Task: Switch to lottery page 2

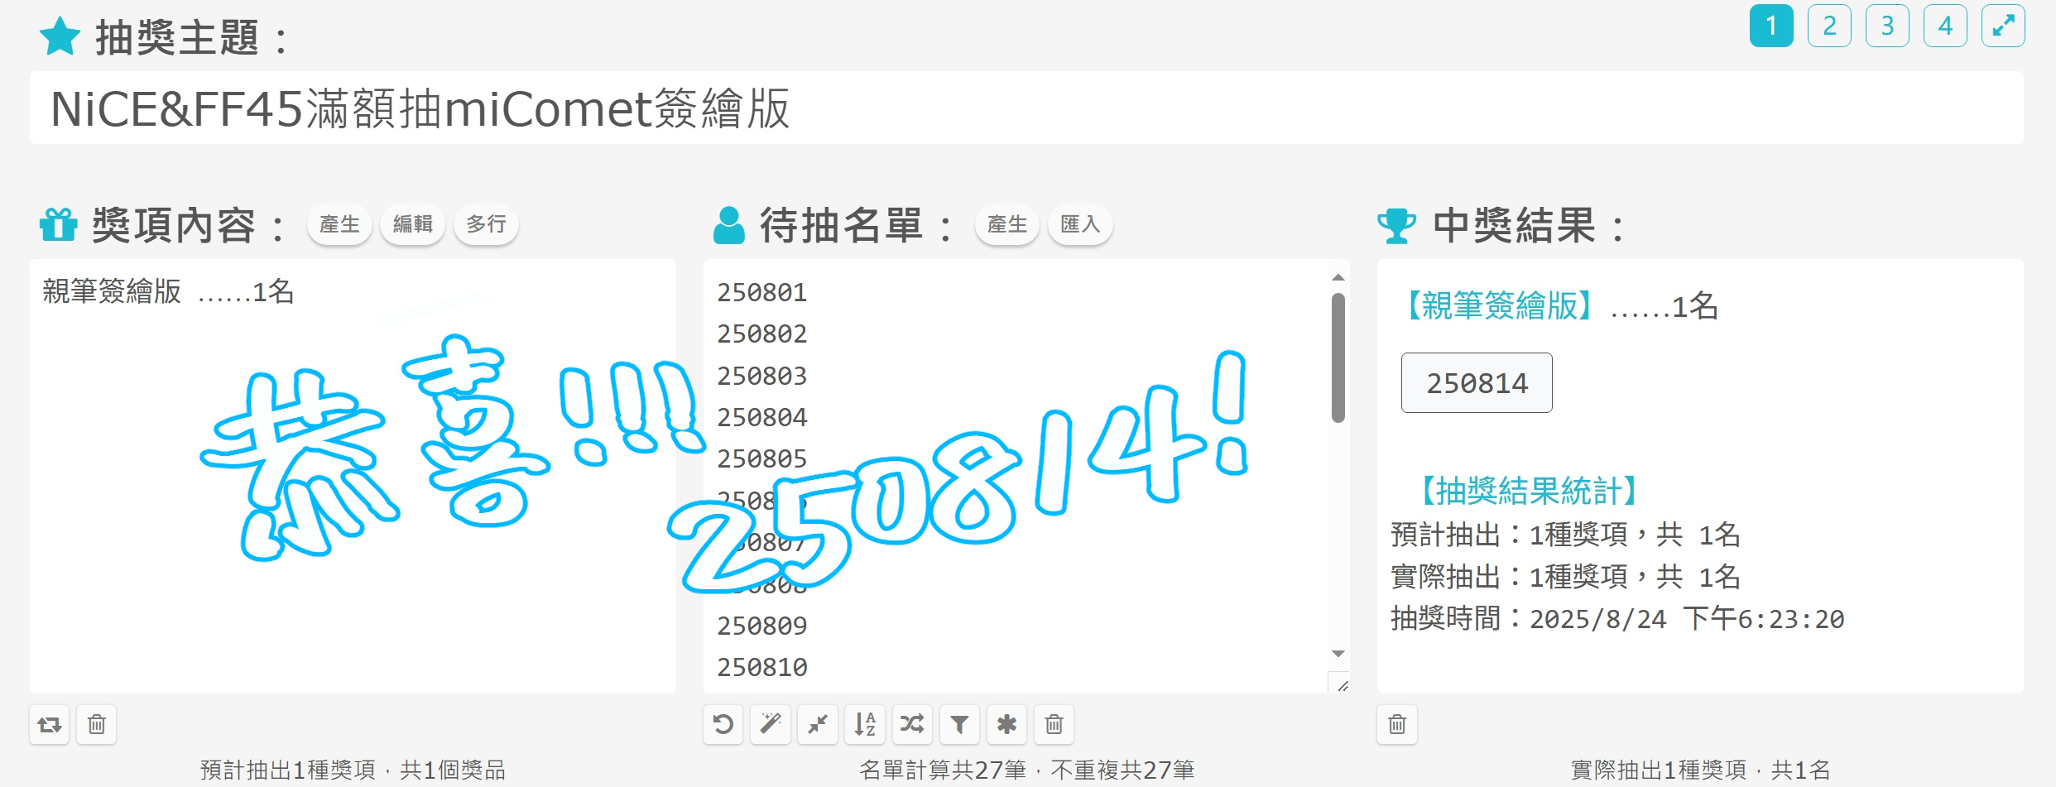Action: click(x=1829, y=26)
